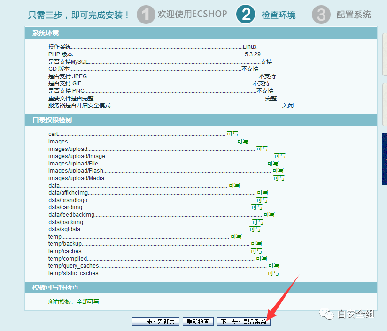Click the images/upload/File directory label

(73, 164)
